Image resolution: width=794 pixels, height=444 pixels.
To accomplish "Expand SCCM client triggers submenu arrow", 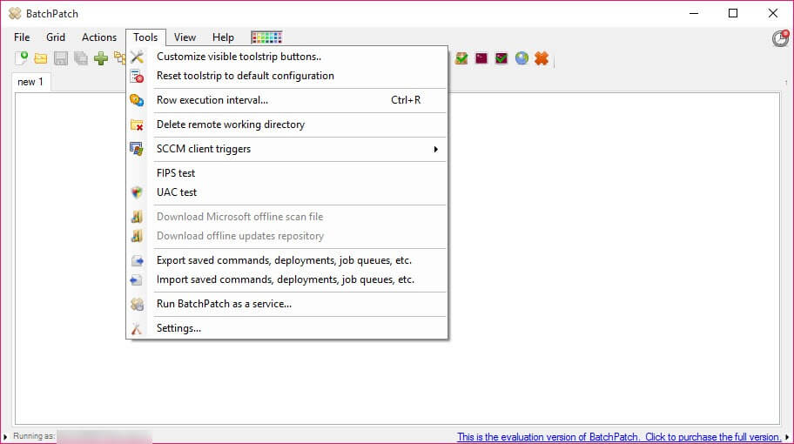I will (x=435, y=150).
